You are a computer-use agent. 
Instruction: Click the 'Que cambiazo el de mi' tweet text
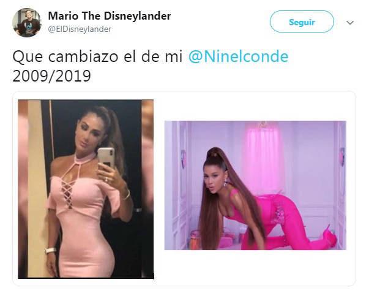pyautogui.click(x=97, y=56)
